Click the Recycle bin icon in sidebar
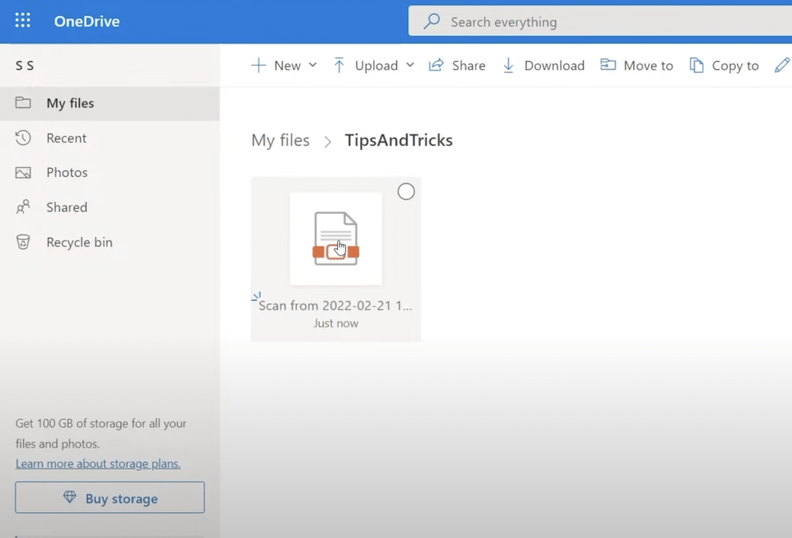792x538 pixels. point(22,242)
